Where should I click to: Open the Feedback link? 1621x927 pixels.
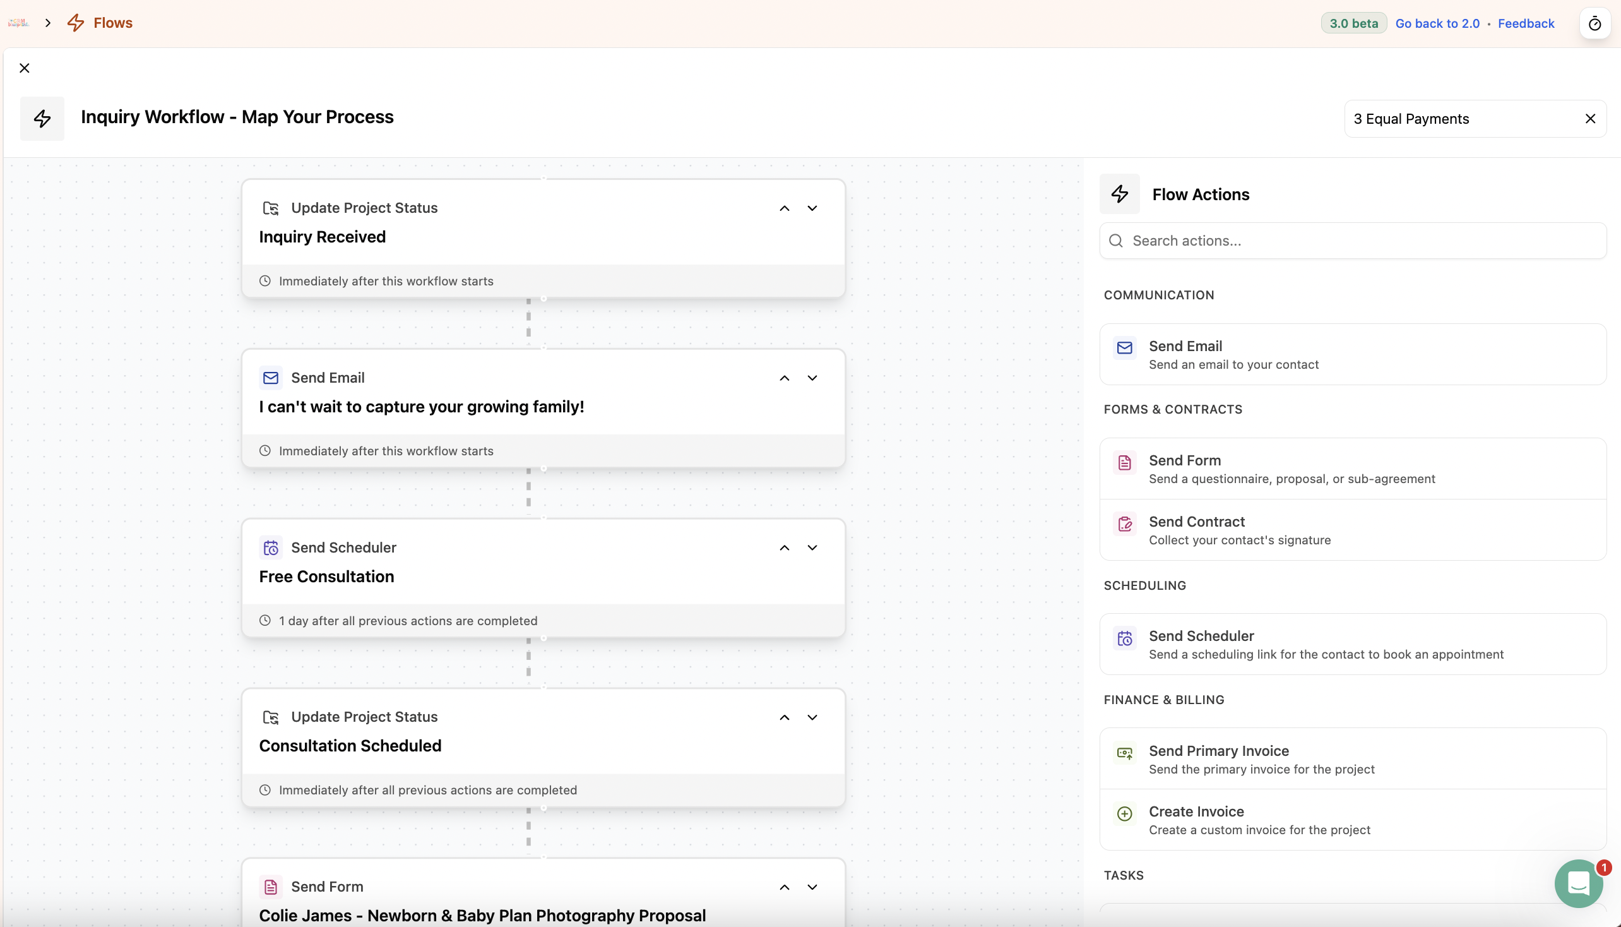[x=1526, y=23]
